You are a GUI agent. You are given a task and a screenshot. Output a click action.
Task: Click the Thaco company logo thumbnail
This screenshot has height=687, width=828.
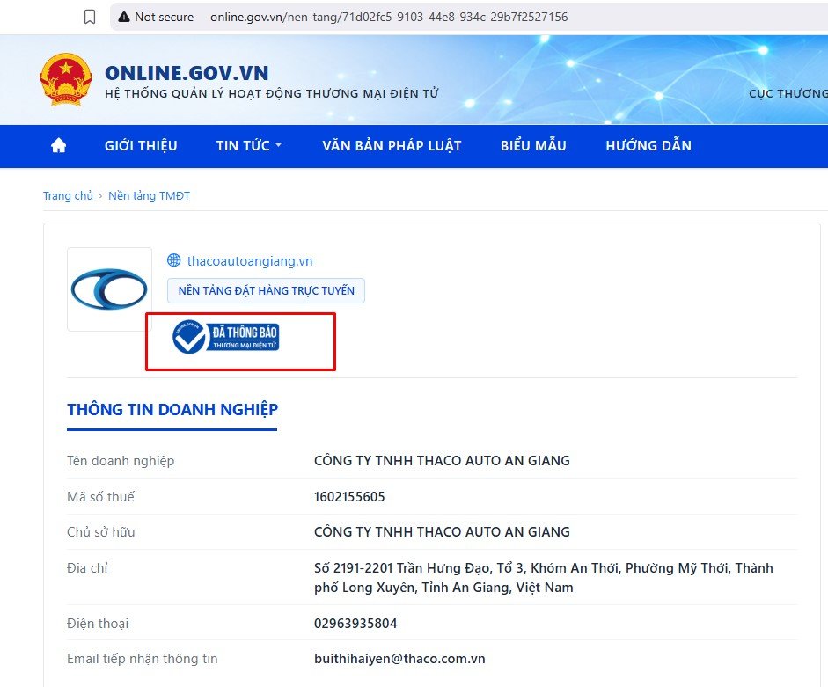pos(109,289)
